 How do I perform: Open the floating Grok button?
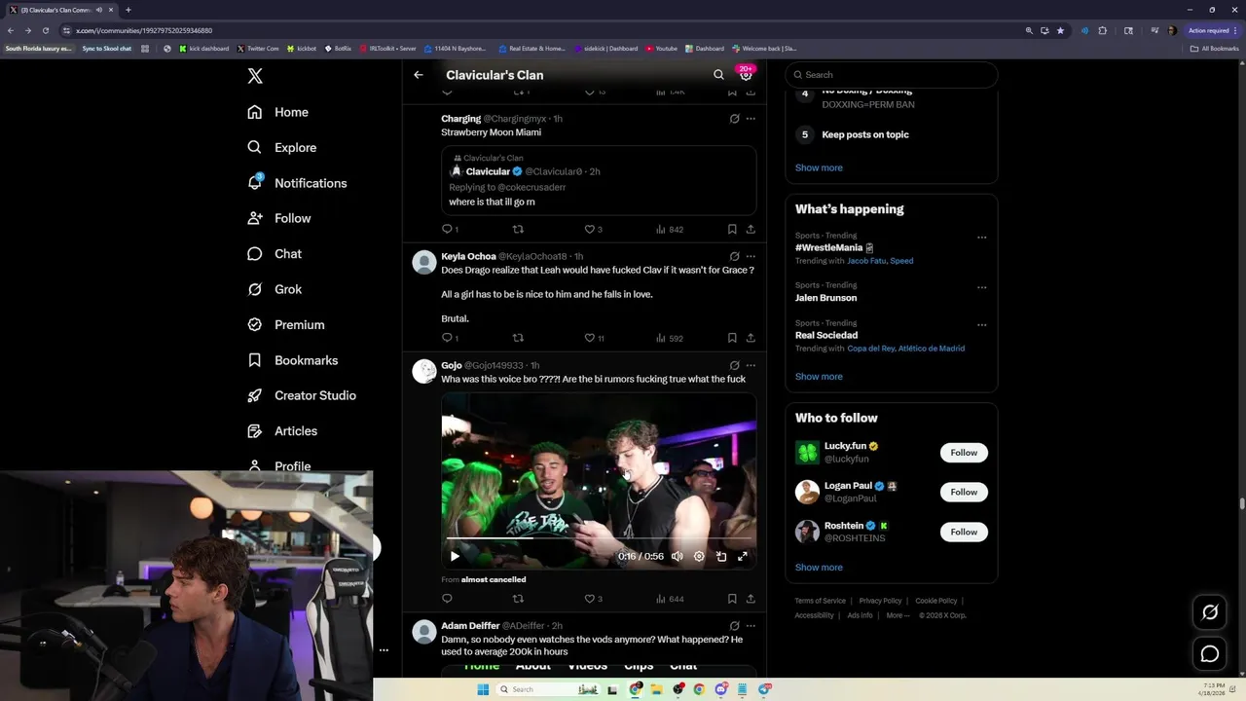coord(1210,612)
